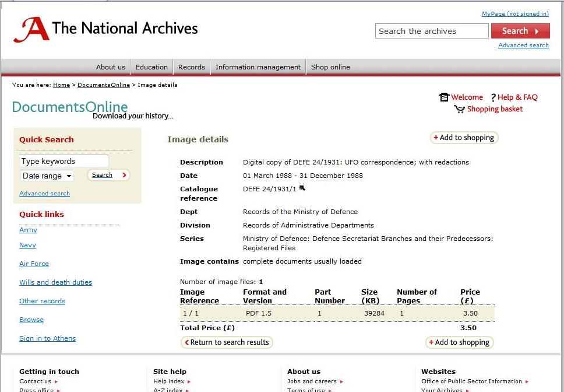This screenshot has width=564, height=392.
Task: Click the Search the archives field
Action: click(432, 32)
